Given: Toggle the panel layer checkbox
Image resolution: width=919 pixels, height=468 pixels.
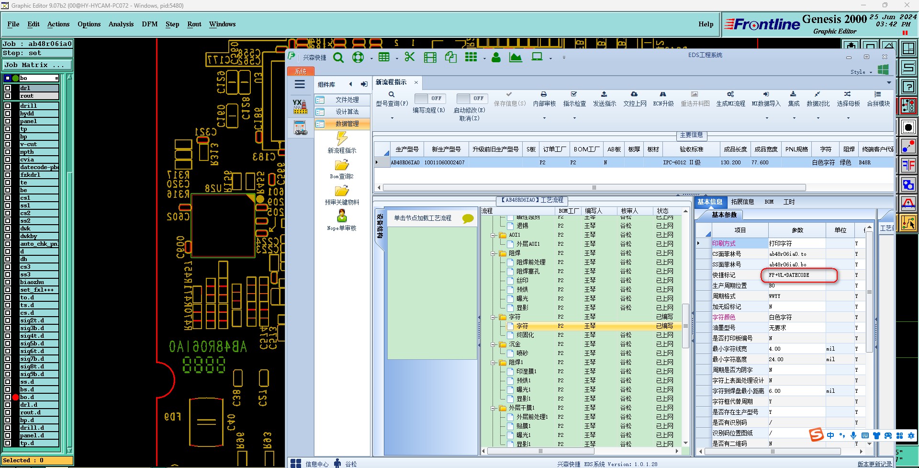Looking at the screenshot, I should 8,121.
